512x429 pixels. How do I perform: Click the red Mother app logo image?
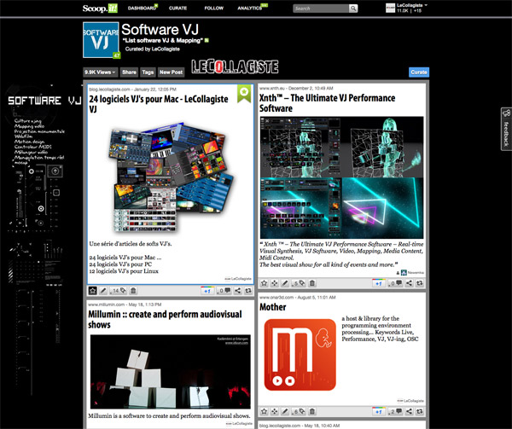click(300, 355)
